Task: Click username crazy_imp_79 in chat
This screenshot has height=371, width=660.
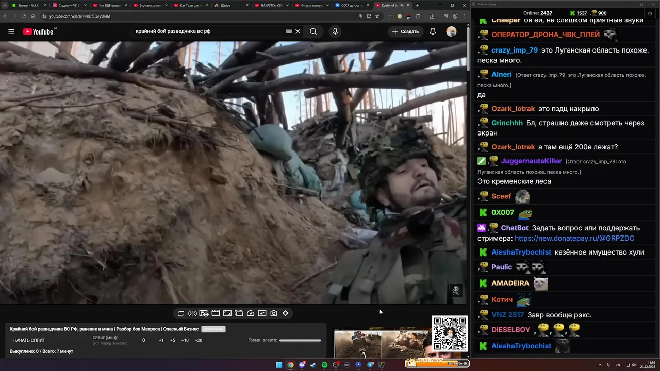Action: (515, 50)
